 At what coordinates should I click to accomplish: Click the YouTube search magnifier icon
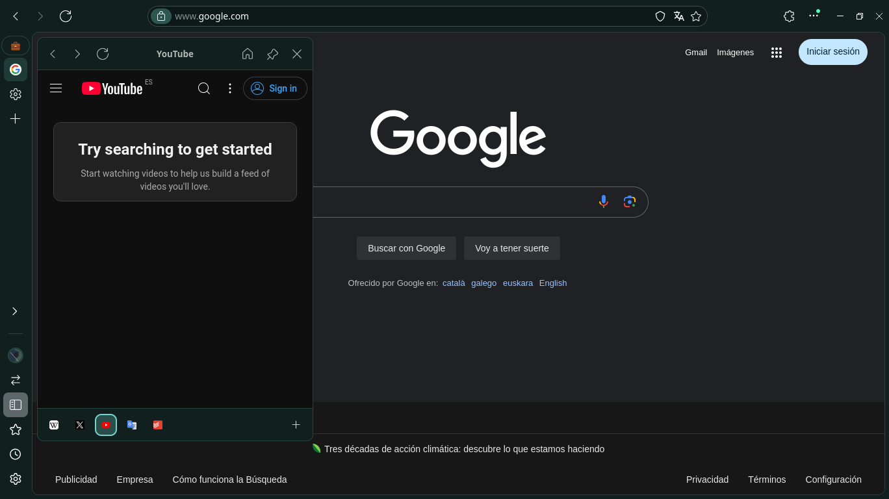(204, 88)
